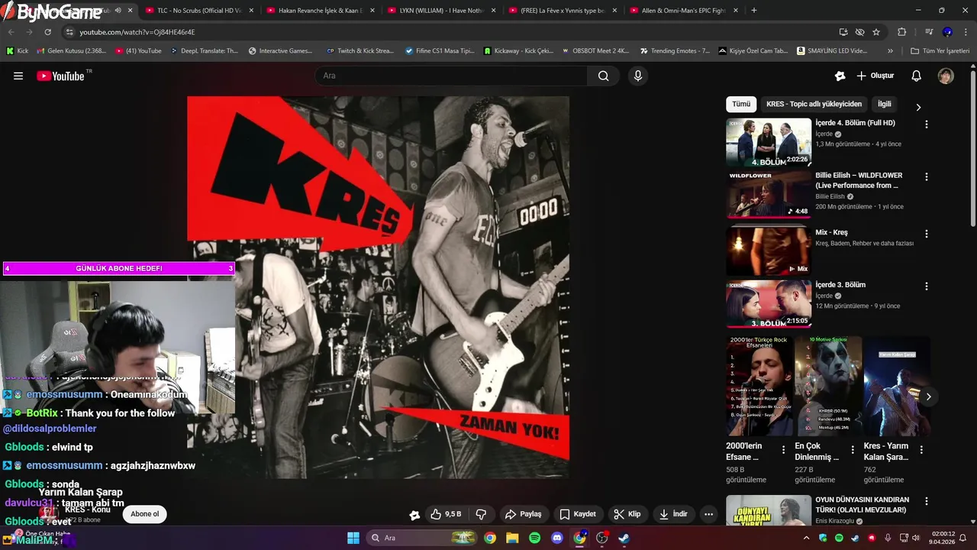Click in the YouTube Ara search field

pos(452,76)
